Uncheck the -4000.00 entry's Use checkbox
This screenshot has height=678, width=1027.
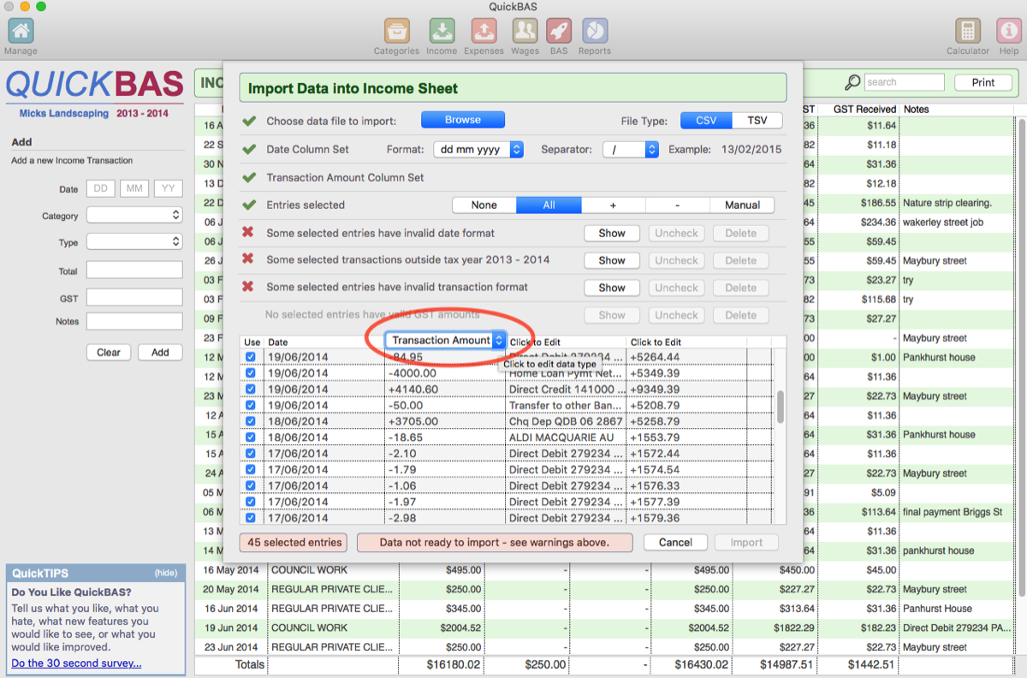pos(251,373)
